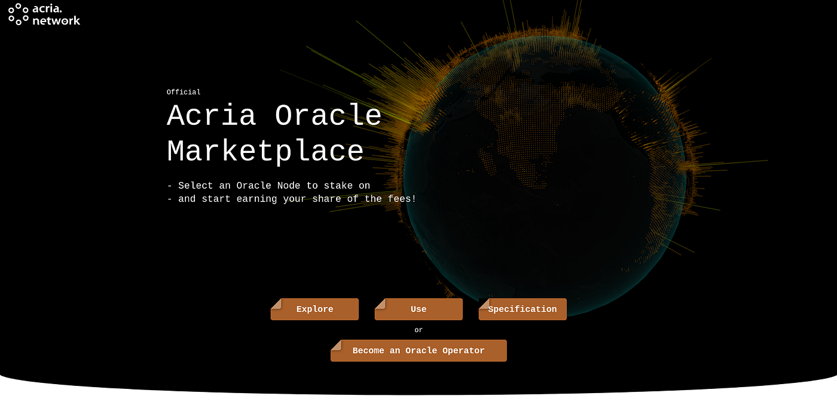Click the Acria Oracle Marketplace heading
Viewport: 837px width, 408px height.
(274, 133)
